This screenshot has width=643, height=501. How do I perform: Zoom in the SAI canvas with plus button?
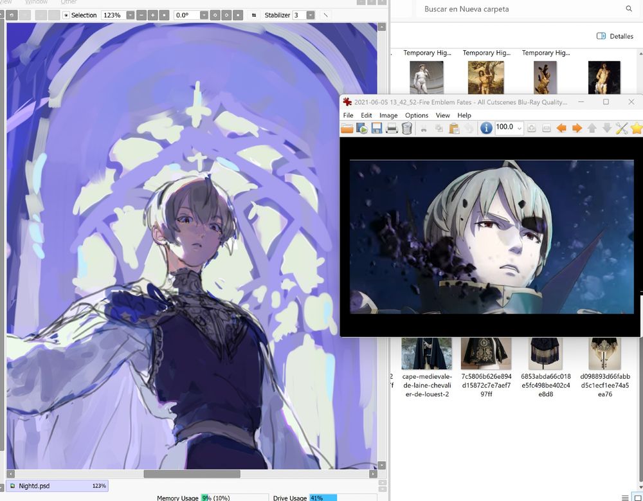(152, 15)
